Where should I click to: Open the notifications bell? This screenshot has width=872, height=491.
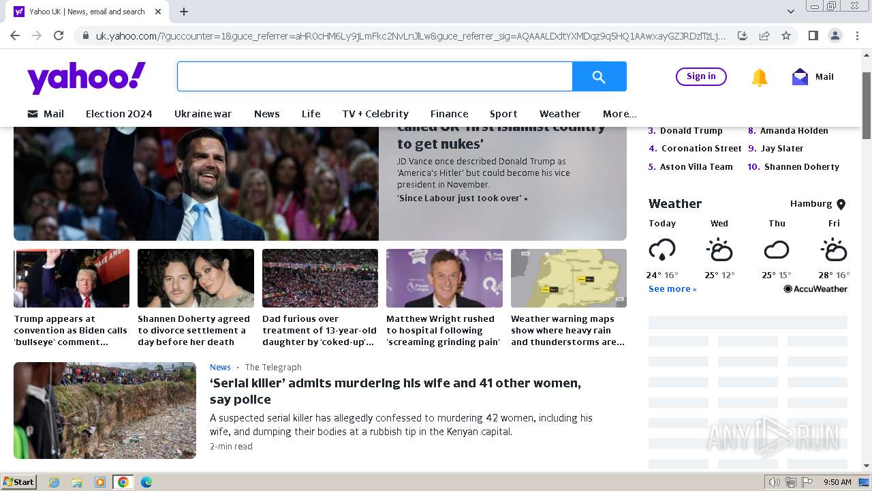click(760, 77)
